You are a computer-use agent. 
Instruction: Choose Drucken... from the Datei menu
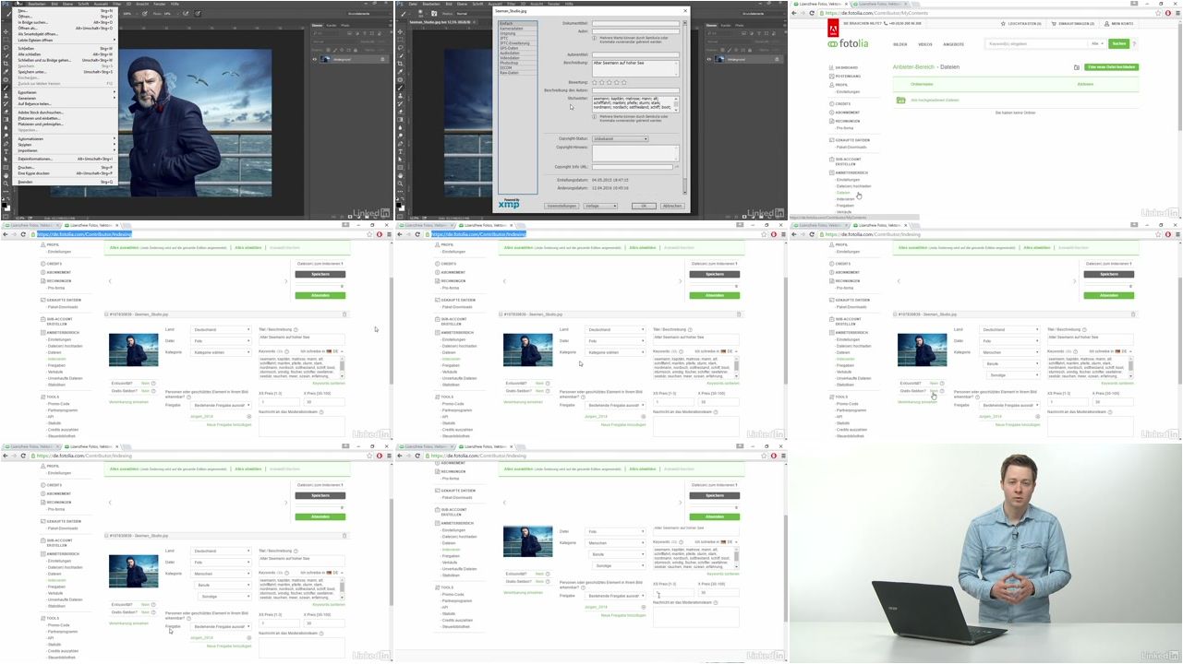point(65,168)
